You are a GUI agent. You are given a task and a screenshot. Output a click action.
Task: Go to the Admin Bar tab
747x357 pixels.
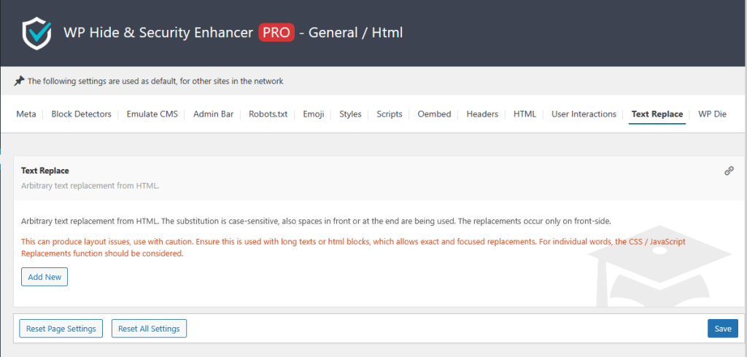[214, 114]
